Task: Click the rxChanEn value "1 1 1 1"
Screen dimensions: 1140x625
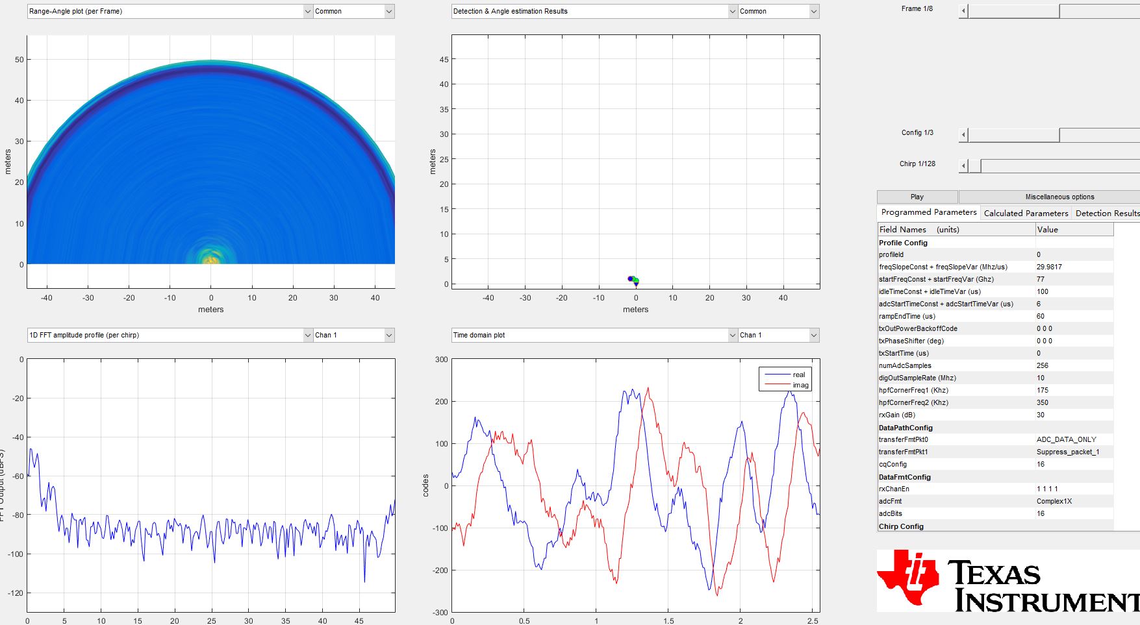Action: click(x=1047, y=489)
